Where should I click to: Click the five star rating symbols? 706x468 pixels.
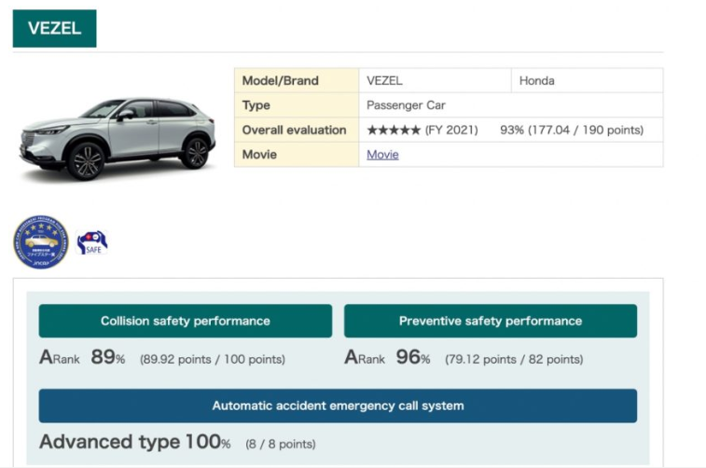tap(394, 130)
